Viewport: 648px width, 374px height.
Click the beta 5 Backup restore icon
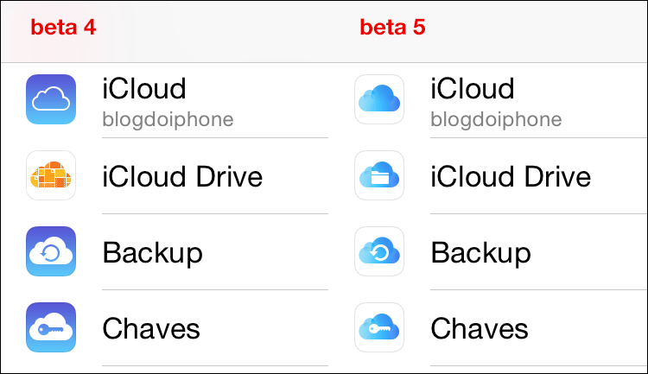tap(379, 251)
